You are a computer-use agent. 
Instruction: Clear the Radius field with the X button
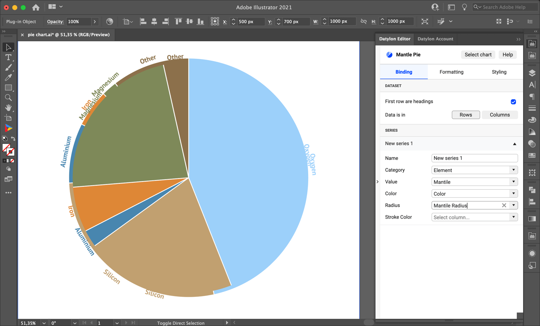tap(504, 205)
